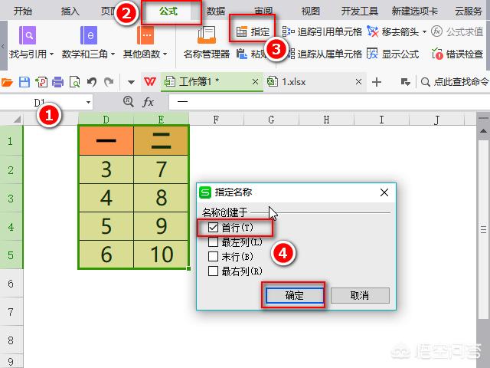
Task: Open the 数学和三角 functions icon
Action: coord(89,35)
